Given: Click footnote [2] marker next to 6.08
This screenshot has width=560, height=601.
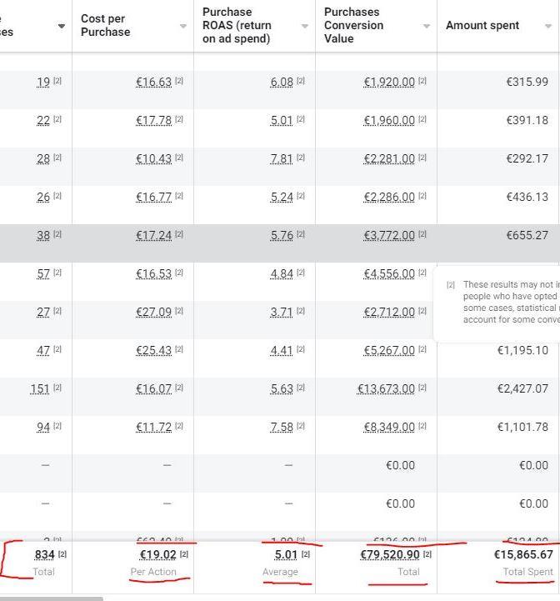Looking at the screenshot, I should (301, 81).
